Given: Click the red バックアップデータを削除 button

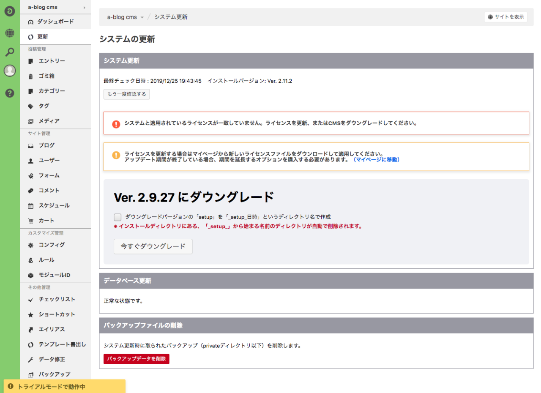Looking at the screenshot, I should pyautogui.click(x=136, y=359).
